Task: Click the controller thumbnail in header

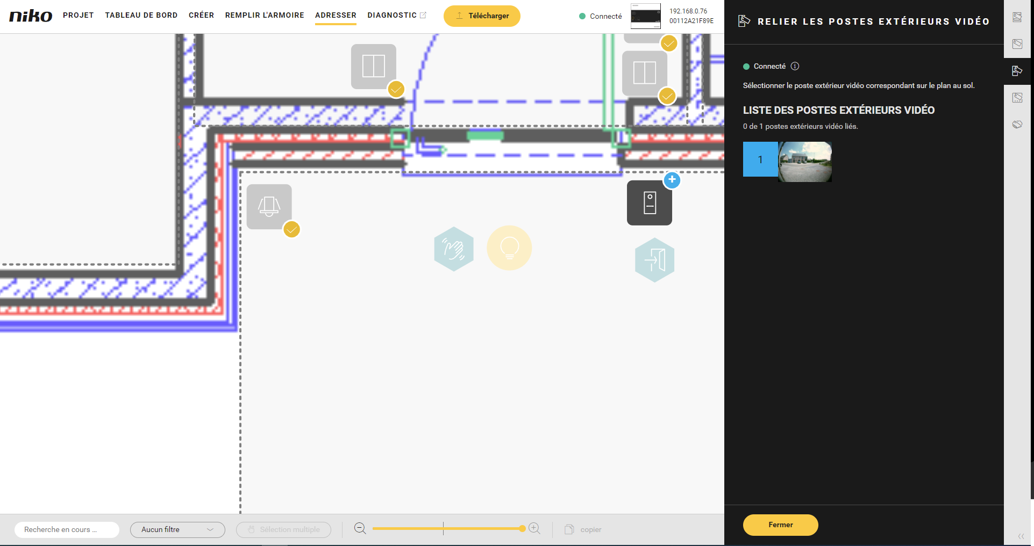Action: (x=645, y=16)
